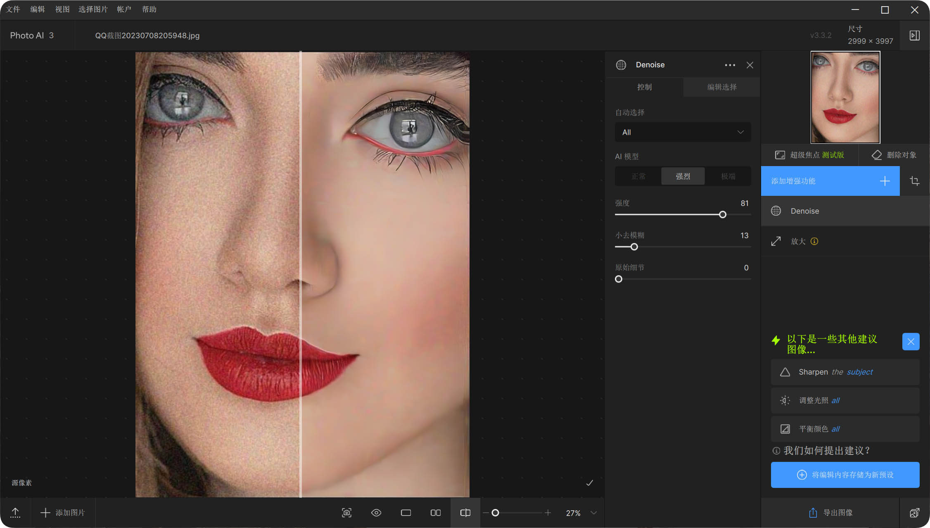Click the face preview thumbnail
The width and height of the screenshot is (930, 528).
[x=845, y=98]
